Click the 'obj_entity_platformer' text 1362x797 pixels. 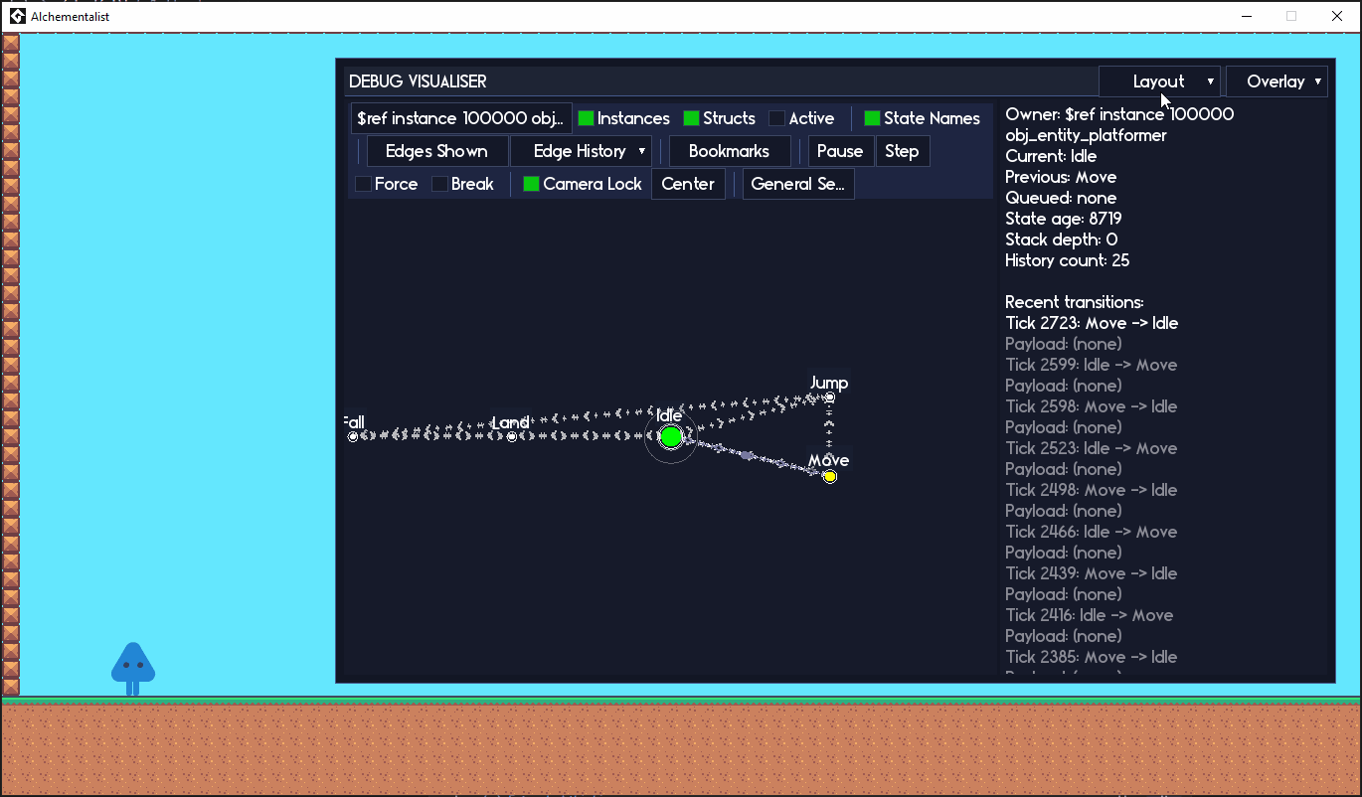click(x=1086, y=135)
